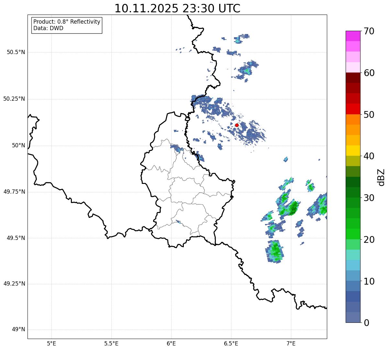This screenshot has height=350, width=389.
Task: Click the colorbar '10' tick label
Action: (369, 281)
